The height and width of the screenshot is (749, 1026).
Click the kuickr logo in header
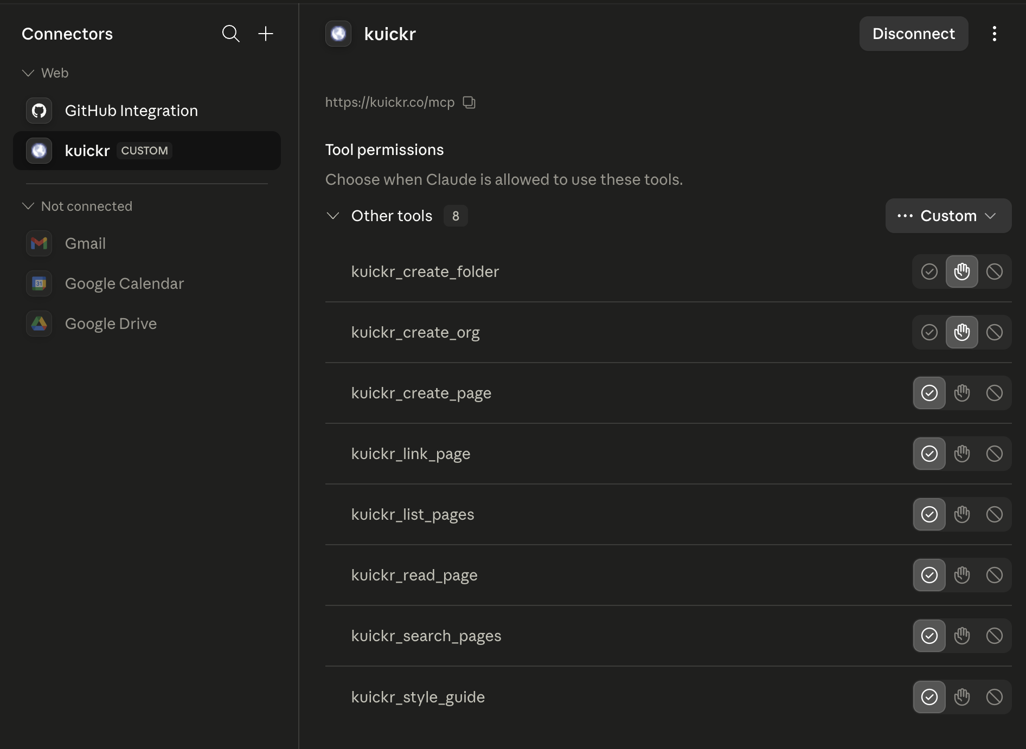(x=338, y=34)
